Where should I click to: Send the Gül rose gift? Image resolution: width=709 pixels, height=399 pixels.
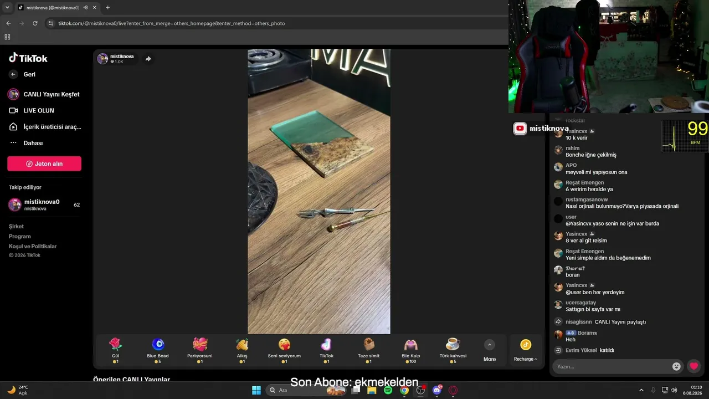pyautogui.click(x=115, y=351)
